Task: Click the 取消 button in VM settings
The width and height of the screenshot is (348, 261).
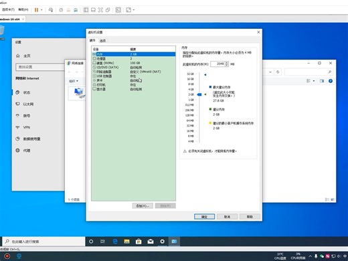Action: 227,217
